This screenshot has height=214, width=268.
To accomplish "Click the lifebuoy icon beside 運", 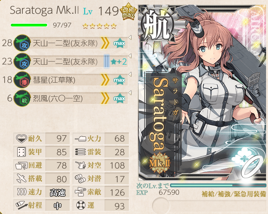I will [81, 205].
